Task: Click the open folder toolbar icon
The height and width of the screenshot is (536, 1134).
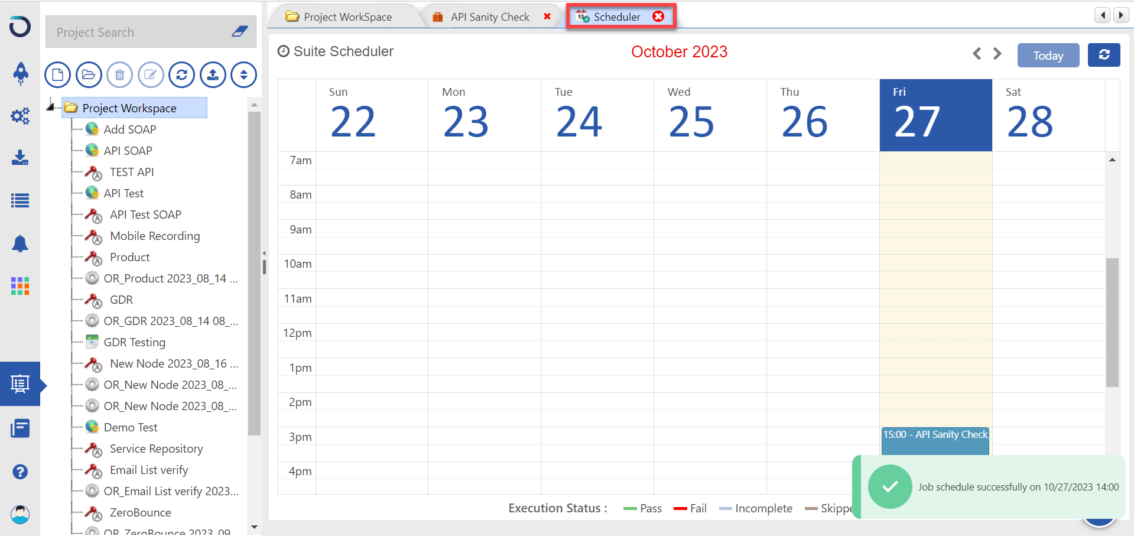Action: pyautogui.click(x=89, y=75)
